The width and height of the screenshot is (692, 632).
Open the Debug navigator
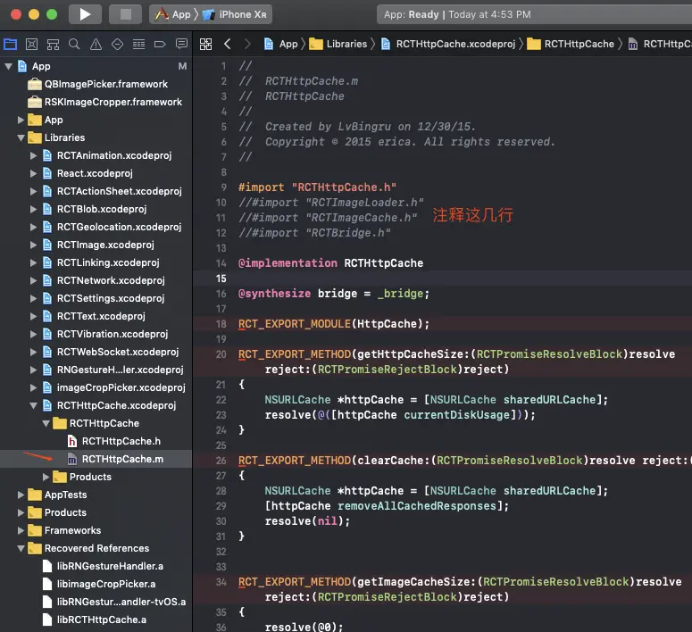click(x=138, y=44)
